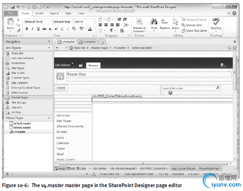Viewport: 243px width, 191px height.
Task: Select minimal.master in Master Pages list
Action: tap(22, 128)
